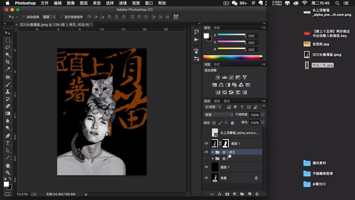Open the 滤镜 menu
This screenshot has height=200, width=355.
point(123,3)
